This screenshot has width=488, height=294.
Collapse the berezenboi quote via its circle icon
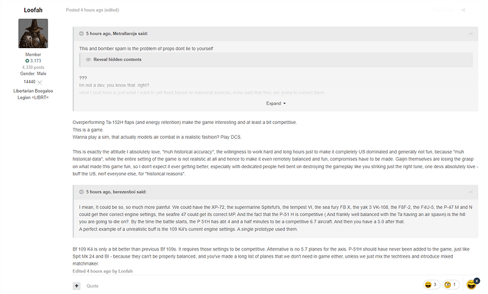[x=81, y=192]
